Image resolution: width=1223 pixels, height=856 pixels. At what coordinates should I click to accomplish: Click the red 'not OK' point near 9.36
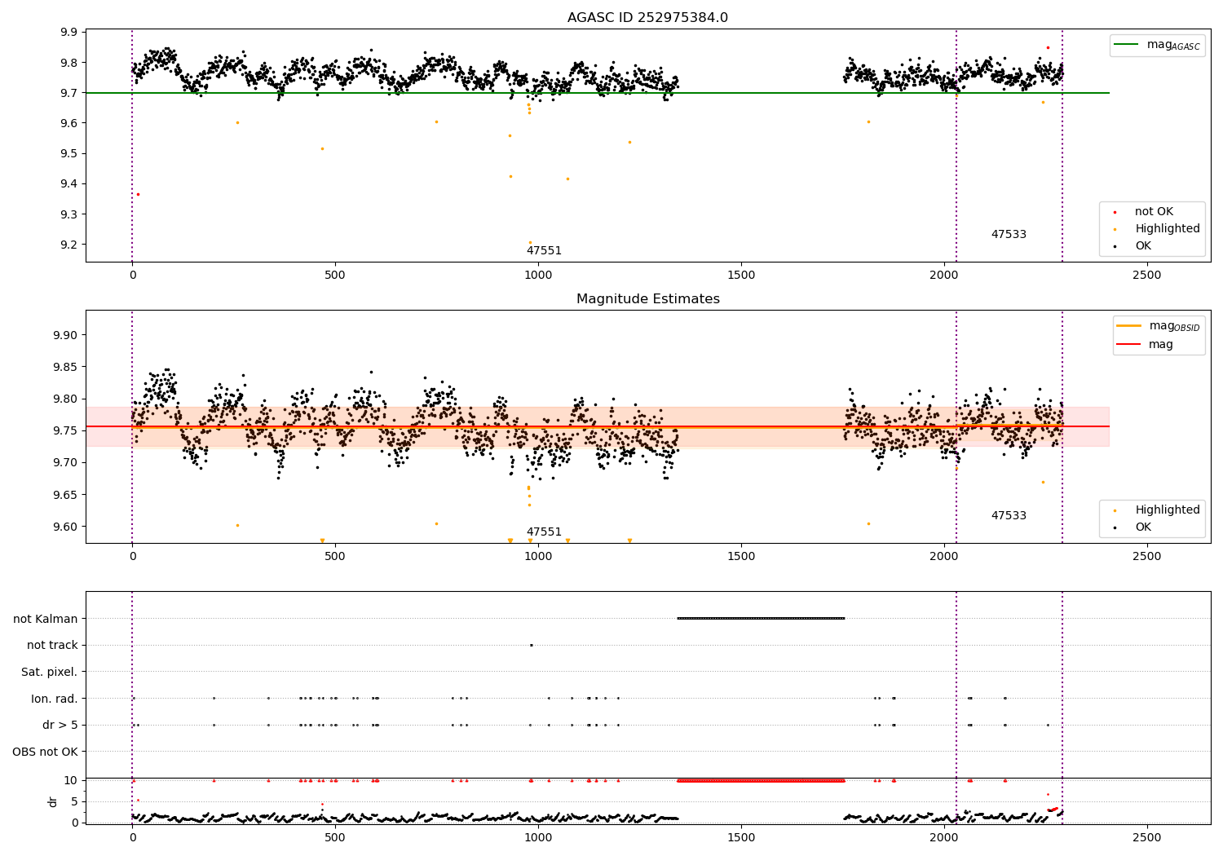coord(138,194)
